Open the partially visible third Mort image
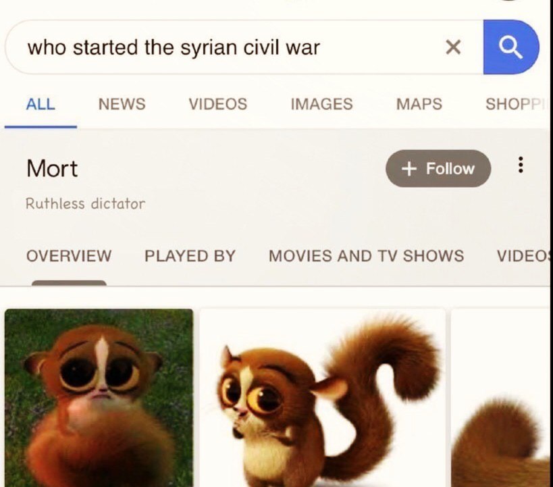553x487 pixels. [500, 398]
